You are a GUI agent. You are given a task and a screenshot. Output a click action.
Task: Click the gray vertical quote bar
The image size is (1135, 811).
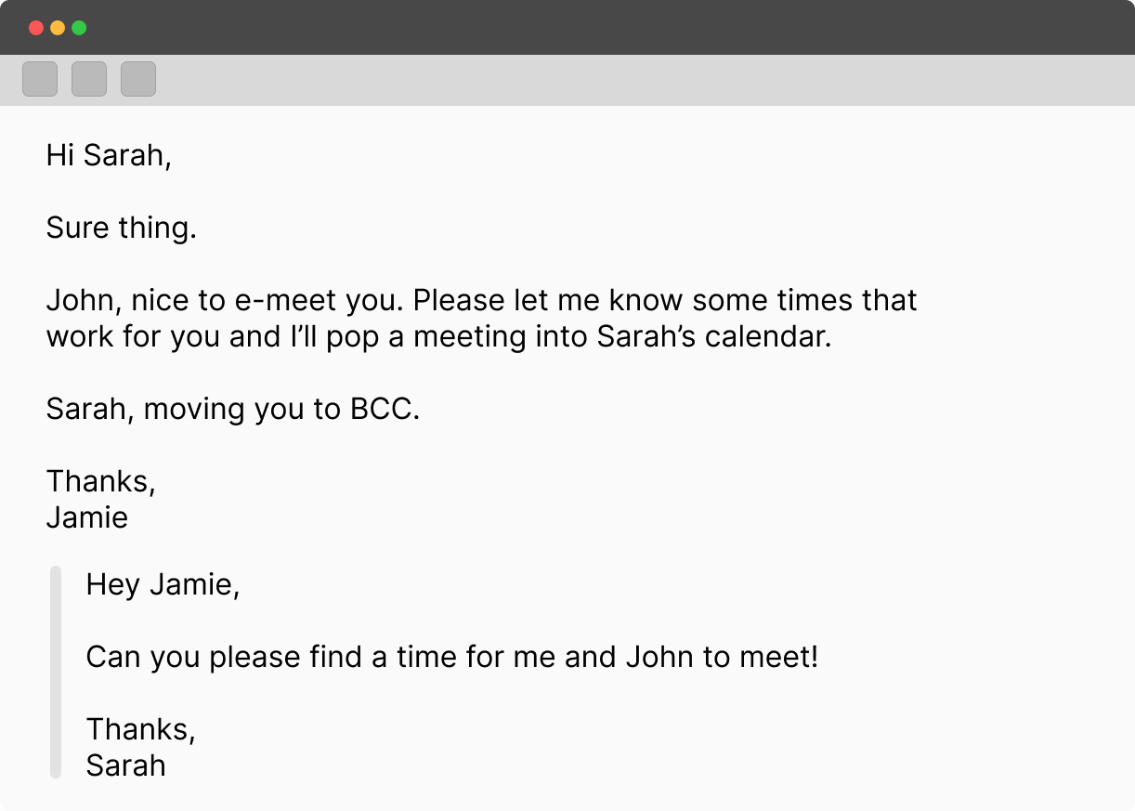point(56,672)
